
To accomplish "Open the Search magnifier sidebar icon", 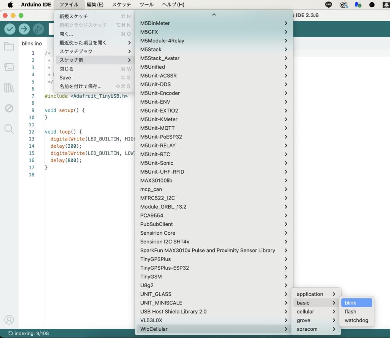I will point(9,129).
